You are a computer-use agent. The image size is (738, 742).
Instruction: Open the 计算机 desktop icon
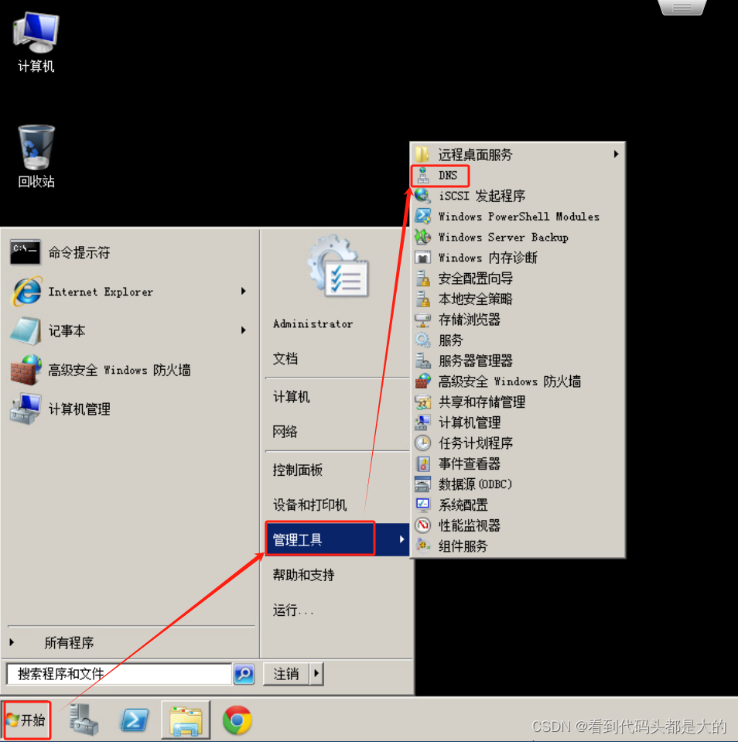36,39
